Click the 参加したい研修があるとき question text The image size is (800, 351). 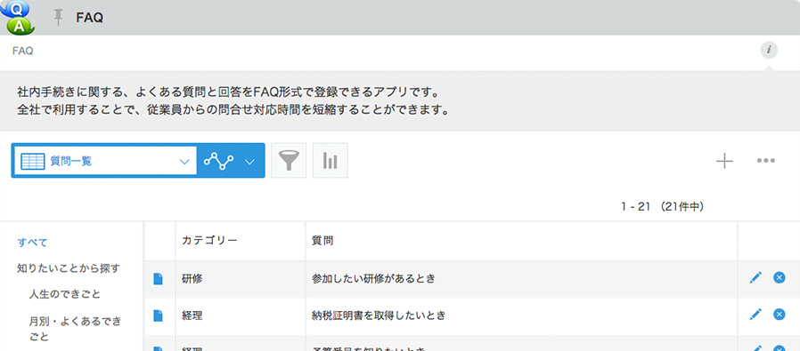[x=373, y=279]
